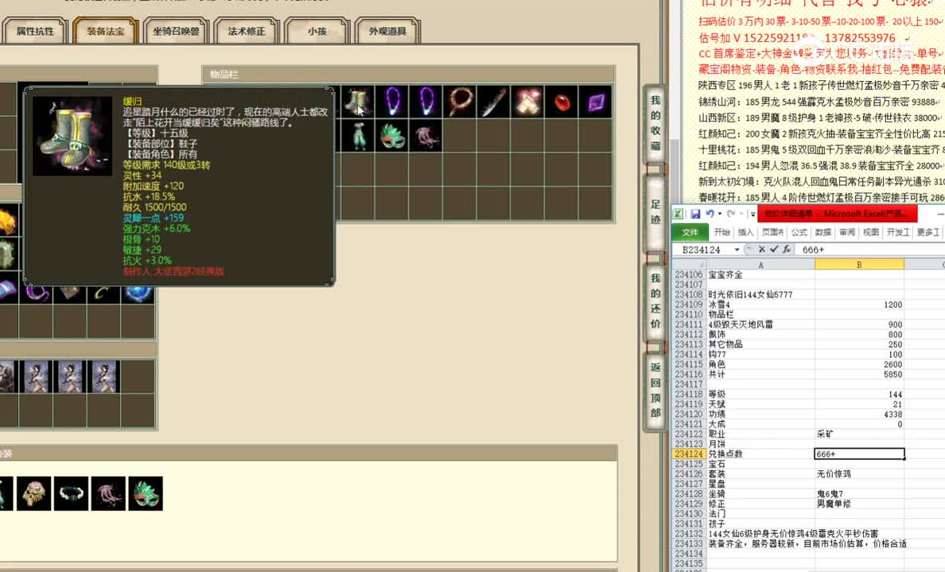Click the Name Box showing B234124

pyautogui.click(x=702, y=249)
